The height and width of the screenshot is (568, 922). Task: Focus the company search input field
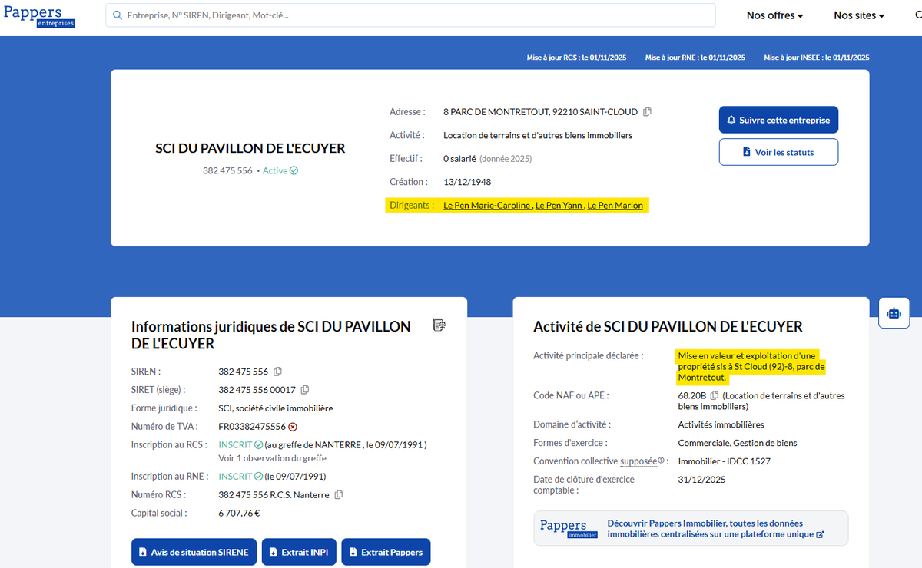[x=415, y=15]
